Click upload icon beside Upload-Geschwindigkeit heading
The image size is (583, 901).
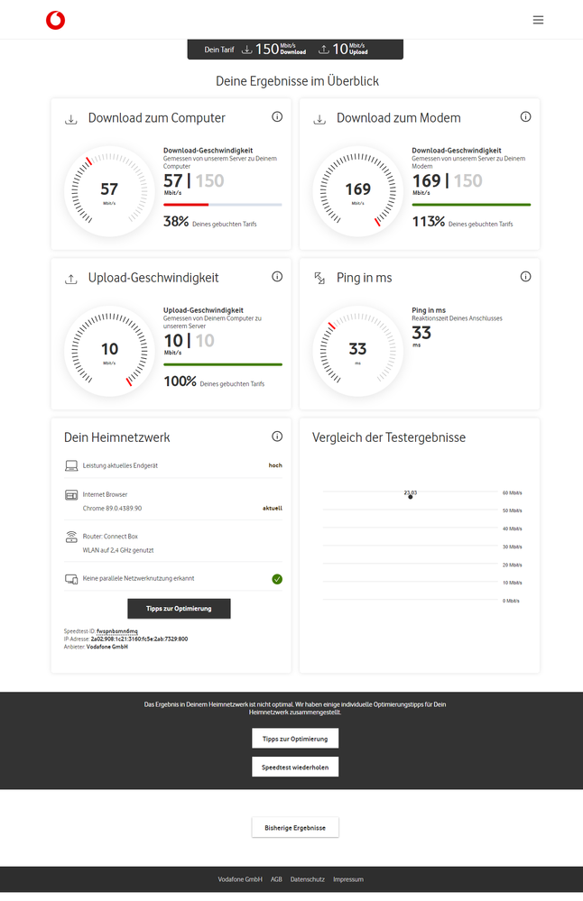pos(71,280)
